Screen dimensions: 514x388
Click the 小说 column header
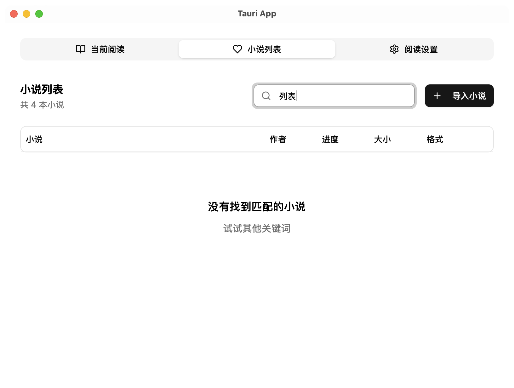tap(34, 139)
